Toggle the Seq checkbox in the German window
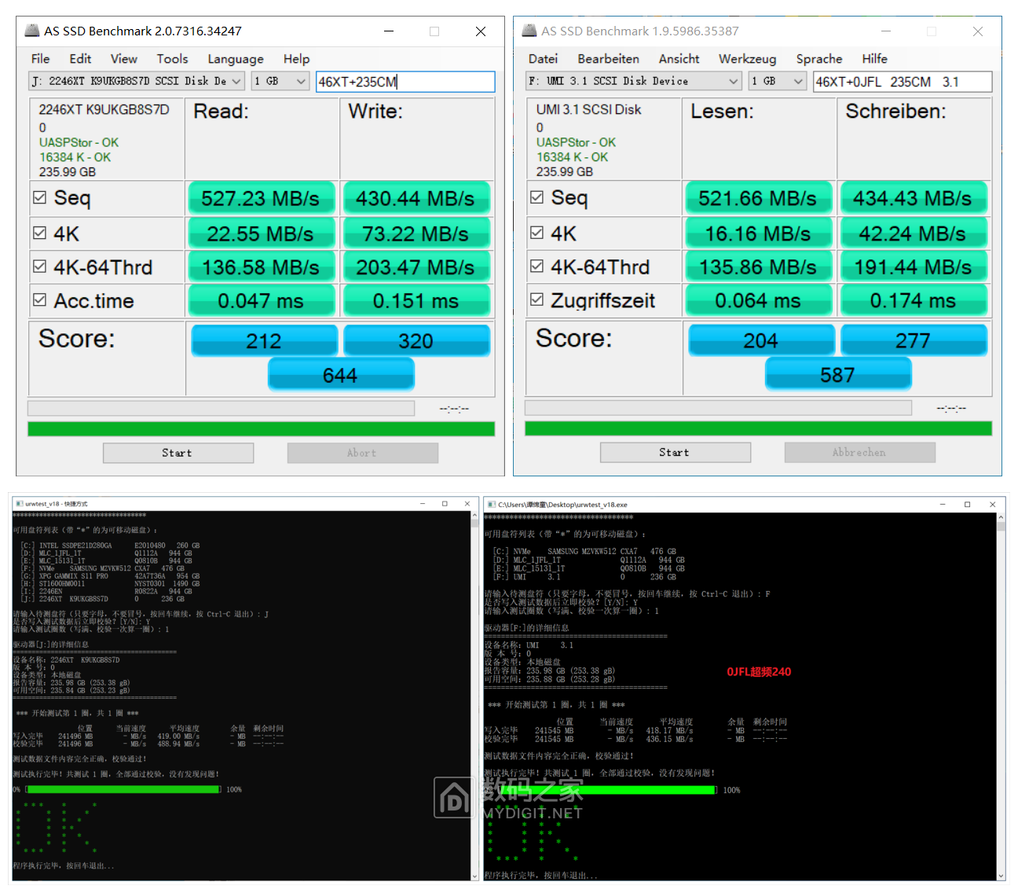The width and height of the screenshot is (1018, 893). tap(537, 197)
